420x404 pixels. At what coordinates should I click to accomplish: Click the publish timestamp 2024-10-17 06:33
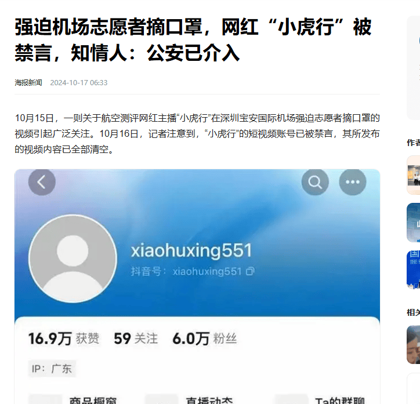[79, 83]
